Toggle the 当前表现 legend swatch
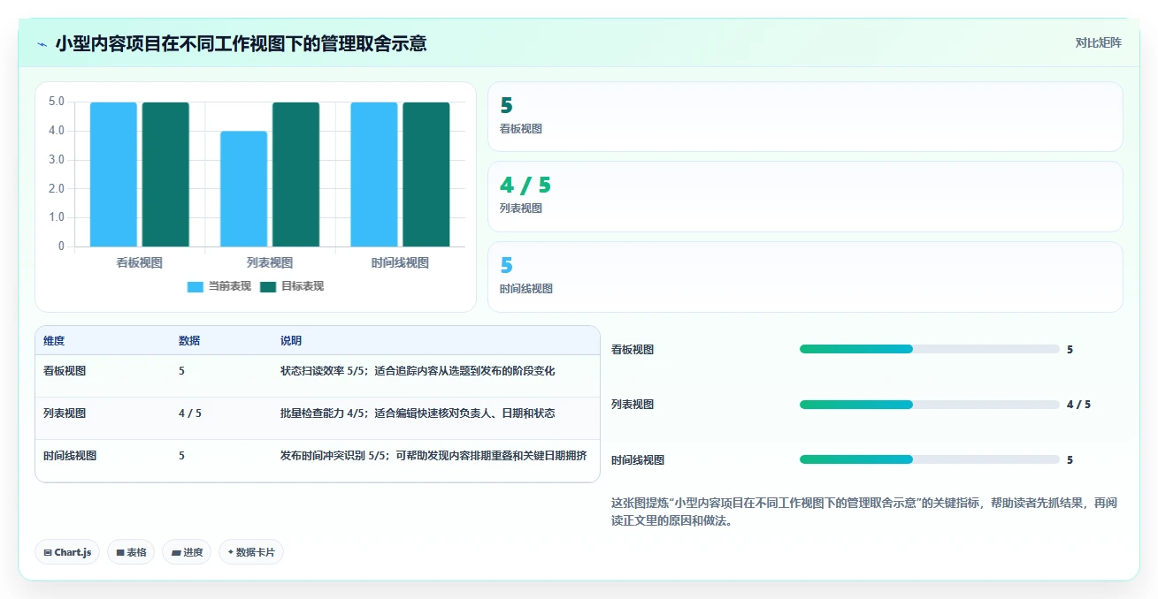This screenshot has width=1158, height=599. 196,286
